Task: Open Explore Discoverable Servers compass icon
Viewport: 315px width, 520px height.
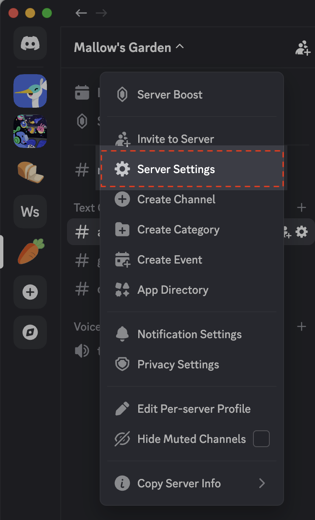Action: pyautogui.click(x=30, y=332)
